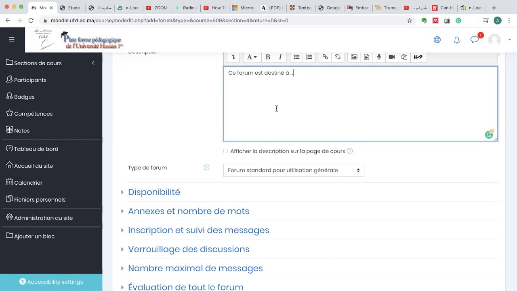Expand the Disponibilité section
517x291 pixels.
pyautogui.click(x=154, y=192)
